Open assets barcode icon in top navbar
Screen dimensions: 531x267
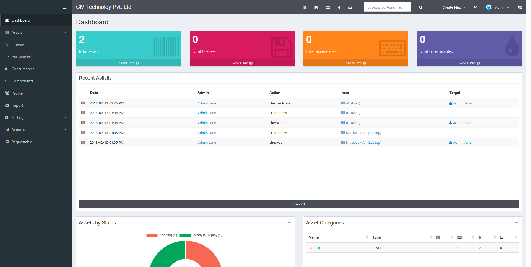click(304, 7)
